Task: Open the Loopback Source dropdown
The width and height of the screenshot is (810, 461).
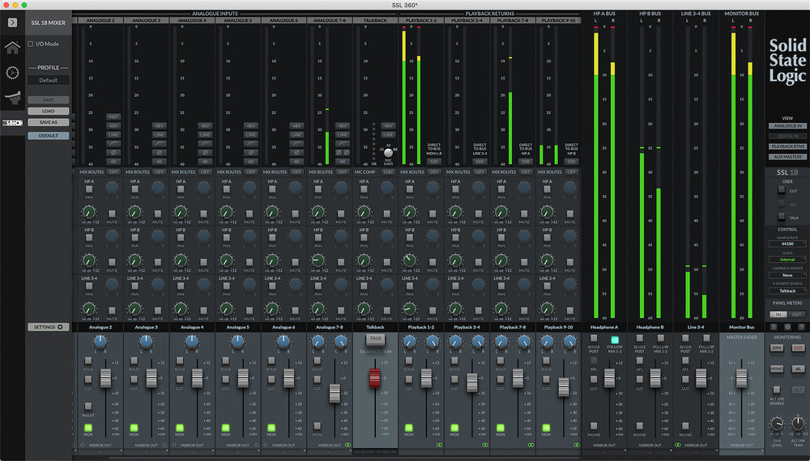Action: pos(787,275)
